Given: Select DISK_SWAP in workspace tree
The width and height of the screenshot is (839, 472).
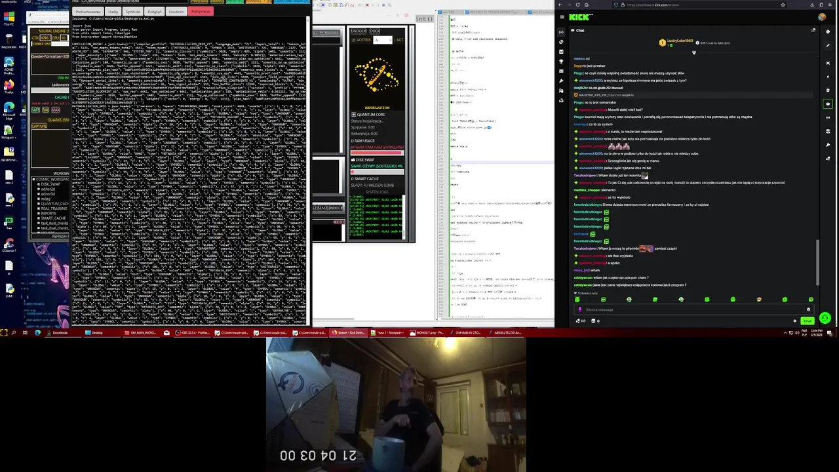Looking at the screenshot, I should pos(50,184).
